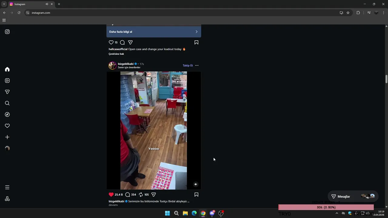Focus the address bar showing instagram.com

(182, 13)
